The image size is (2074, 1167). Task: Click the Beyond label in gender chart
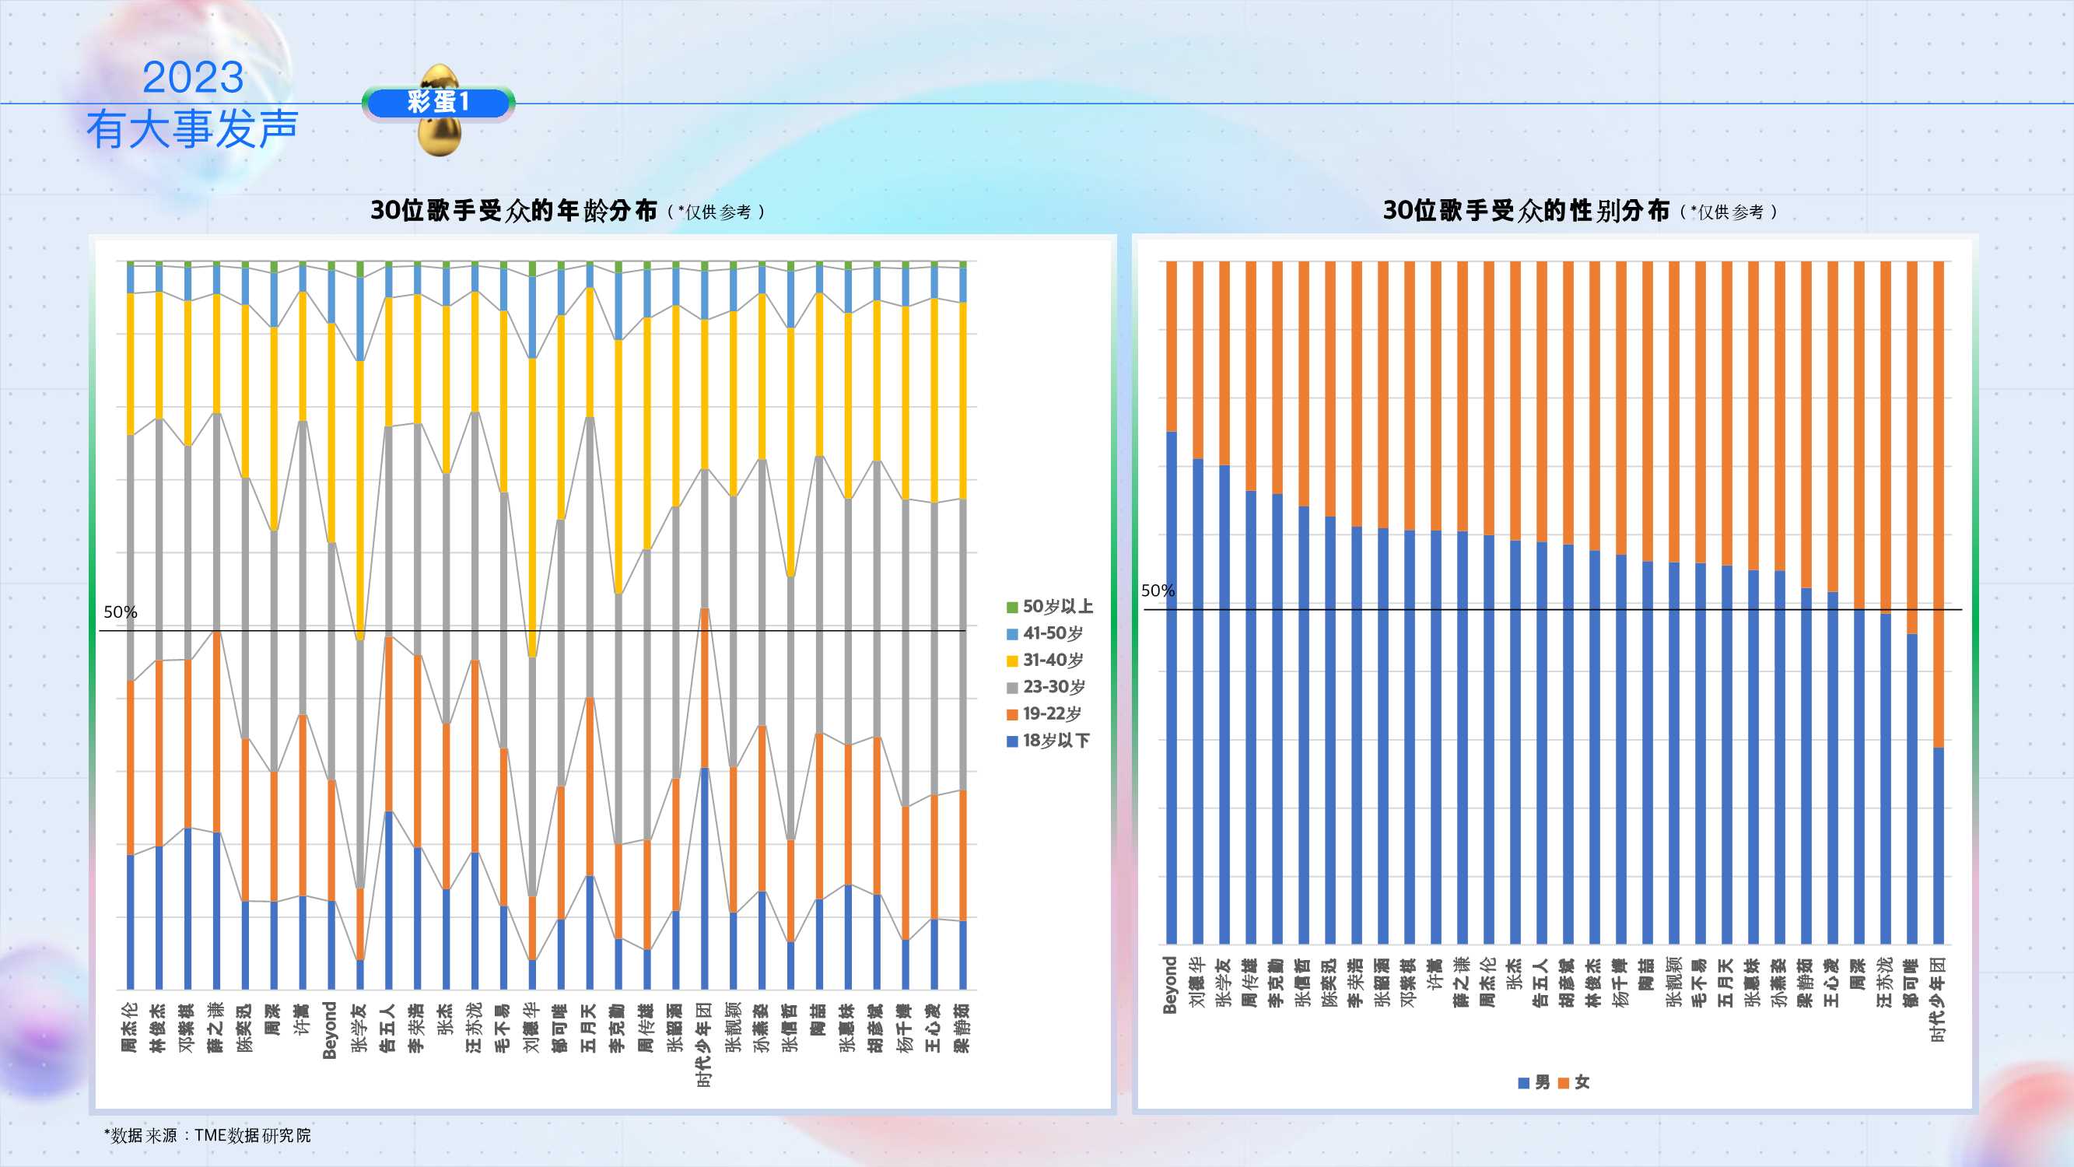[1170, 984]
